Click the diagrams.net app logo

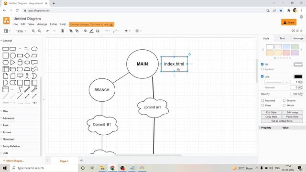point(6,21)
